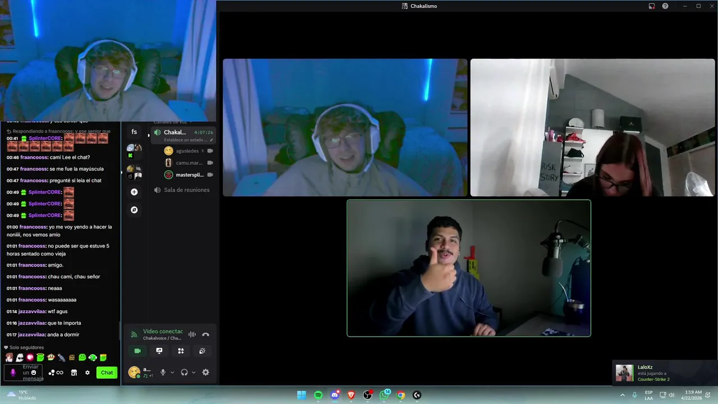This screenshot has width=718, height=404.
Task: Mute the Discord microphone
Action: coord(163,372)
